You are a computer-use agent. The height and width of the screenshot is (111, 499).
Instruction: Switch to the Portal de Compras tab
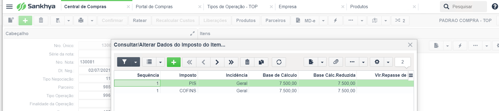click(154, 7)
